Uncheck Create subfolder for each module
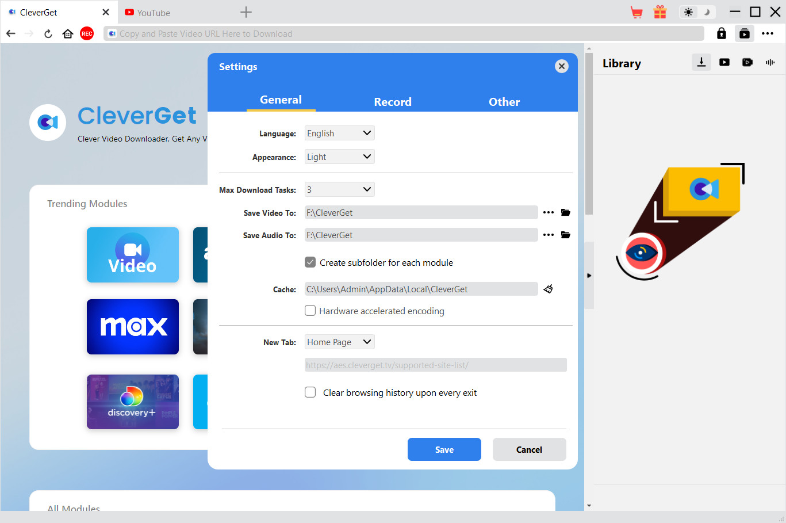This screenshot has height=523, width=786. pos(310,262)
